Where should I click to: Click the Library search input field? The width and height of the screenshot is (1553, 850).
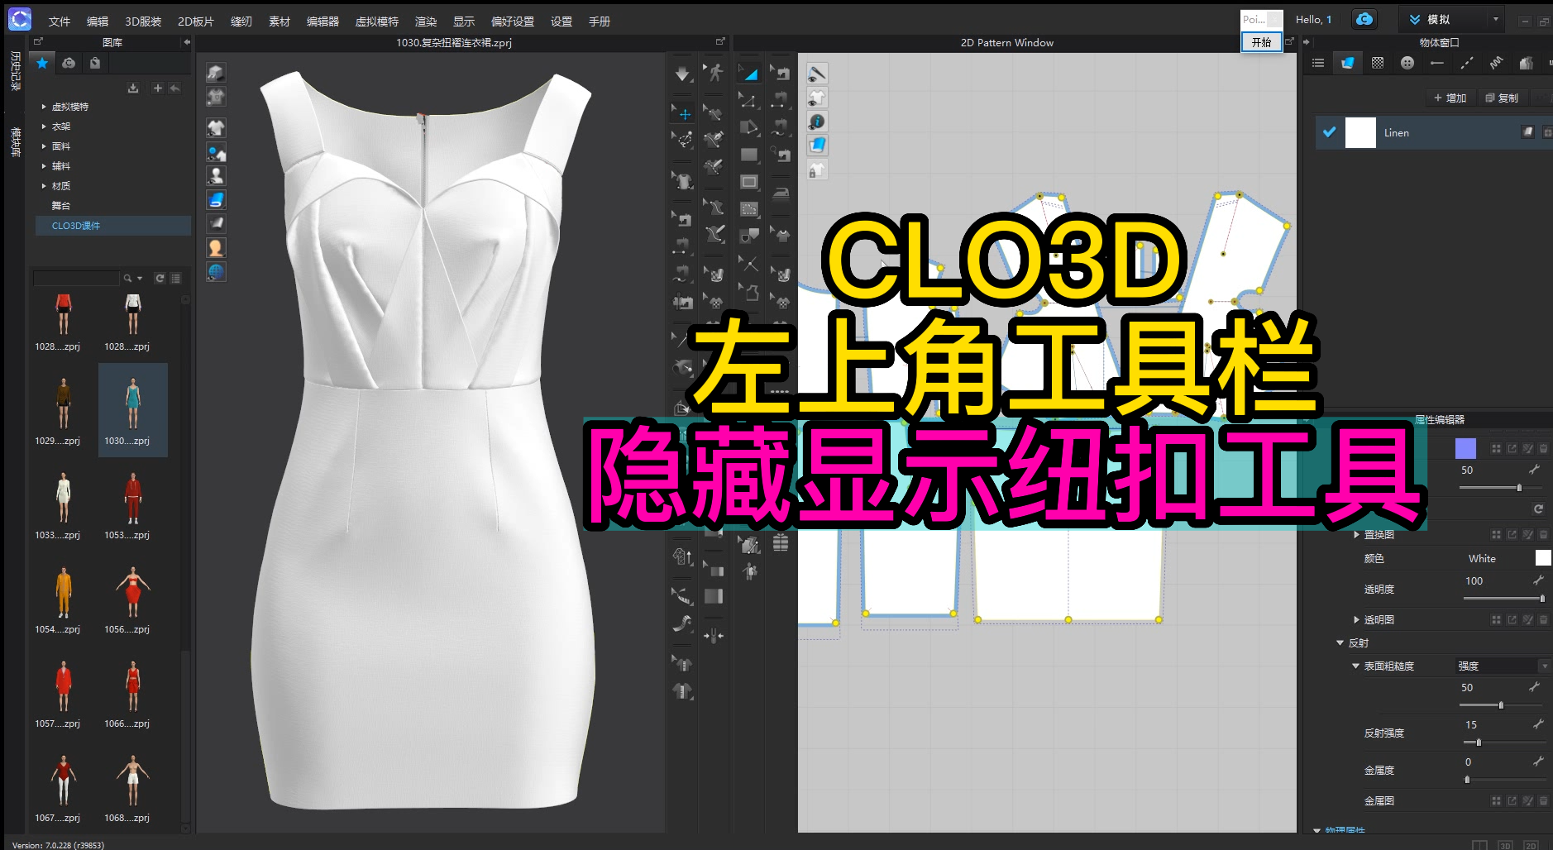[76, 279]
